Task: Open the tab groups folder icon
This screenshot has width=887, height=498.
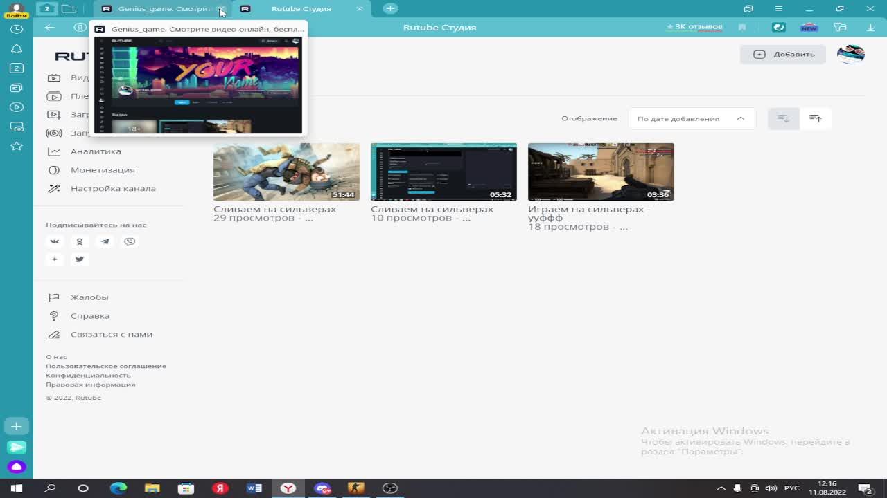Action: [69, 8]
